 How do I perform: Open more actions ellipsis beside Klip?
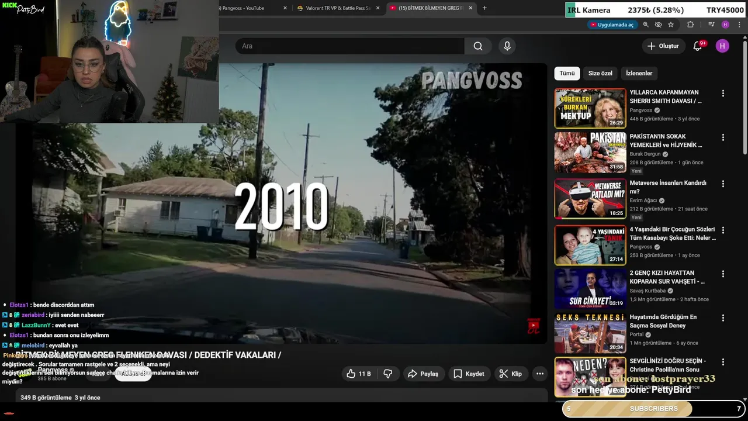pyautogui.click(x=540, y=374)
